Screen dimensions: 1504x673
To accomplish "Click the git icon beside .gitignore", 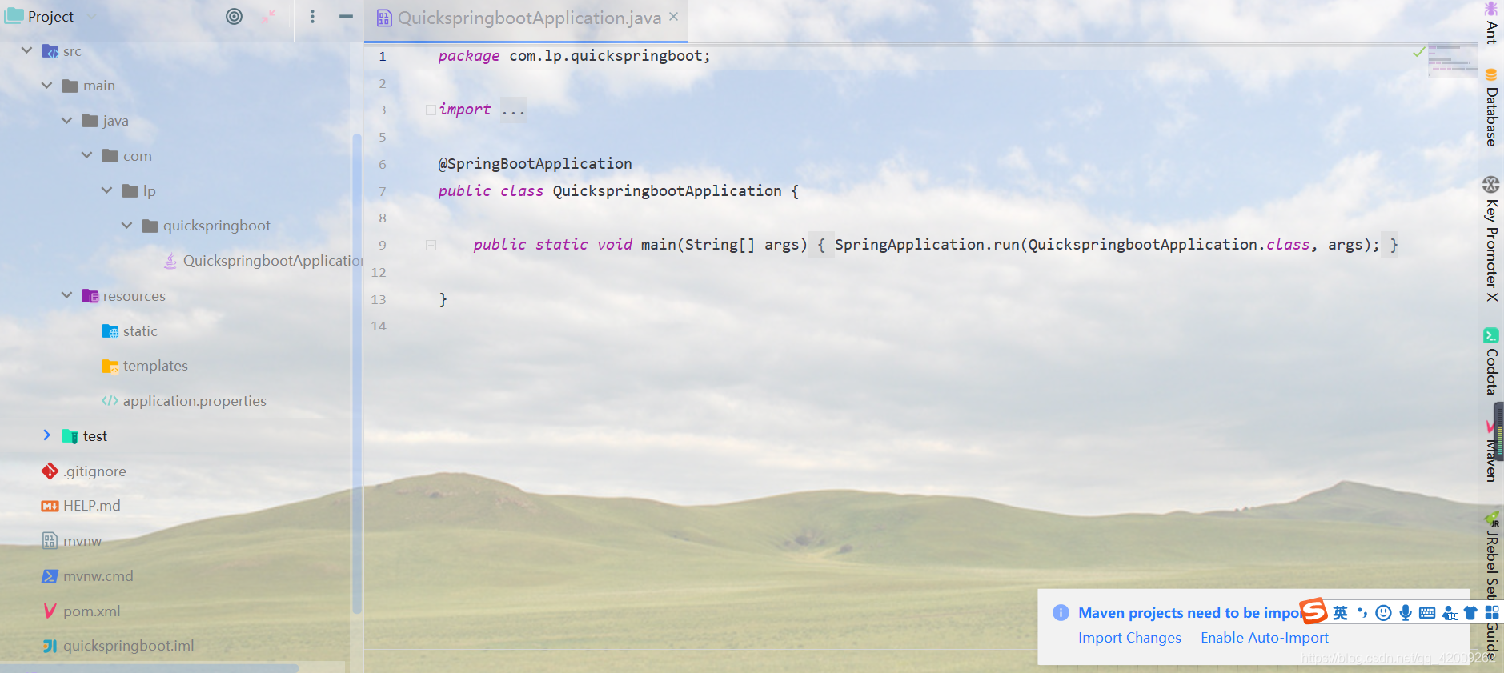I will (x=50, y=471).
